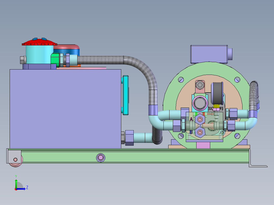Select the upper-left slotted screw on the flange
This screenshot has height=205, width=274.
[181, 80]
